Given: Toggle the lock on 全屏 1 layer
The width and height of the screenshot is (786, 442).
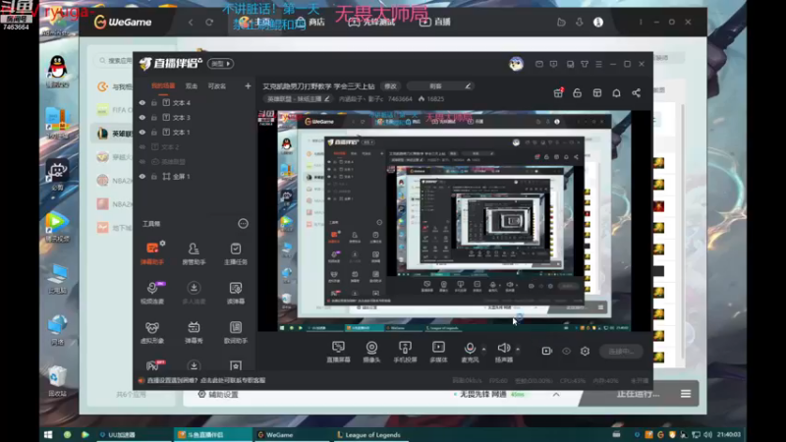Looking at the screenshot, I should [x=154, y=177].
